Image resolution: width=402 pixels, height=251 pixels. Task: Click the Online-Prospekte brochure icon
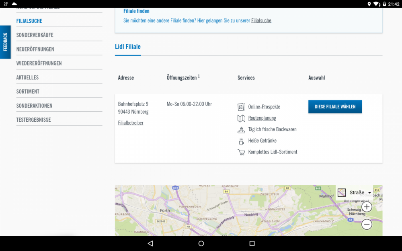pyautogui.click(x=241, y=107)
